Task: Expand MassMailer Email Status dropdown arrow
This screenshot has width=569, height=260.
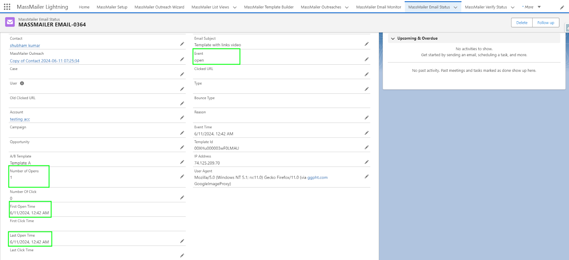Action: (x=456, y=7)
